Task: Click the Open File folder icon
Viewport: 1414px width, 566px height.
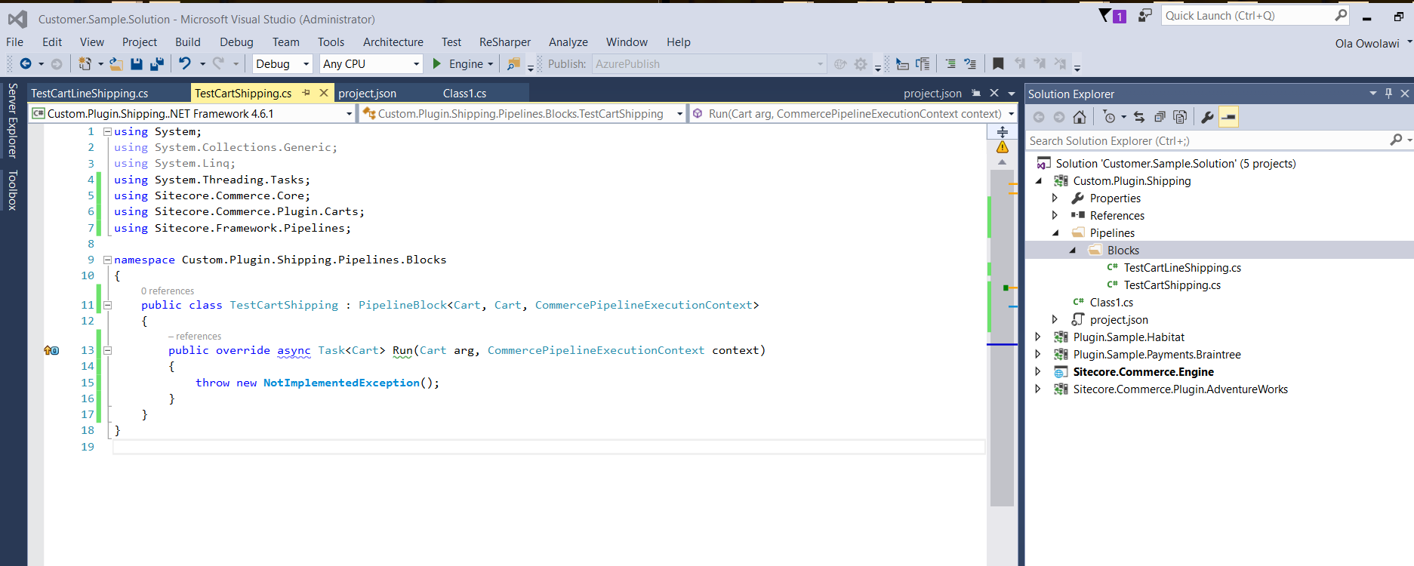Action: 116,64
